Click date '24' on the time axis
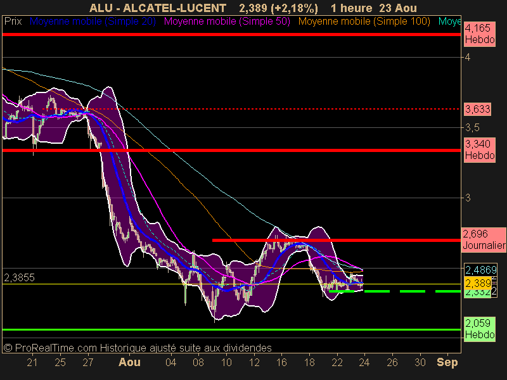Image resolution: width=507 pixels, height=380 pixels. tap(364, 362)
